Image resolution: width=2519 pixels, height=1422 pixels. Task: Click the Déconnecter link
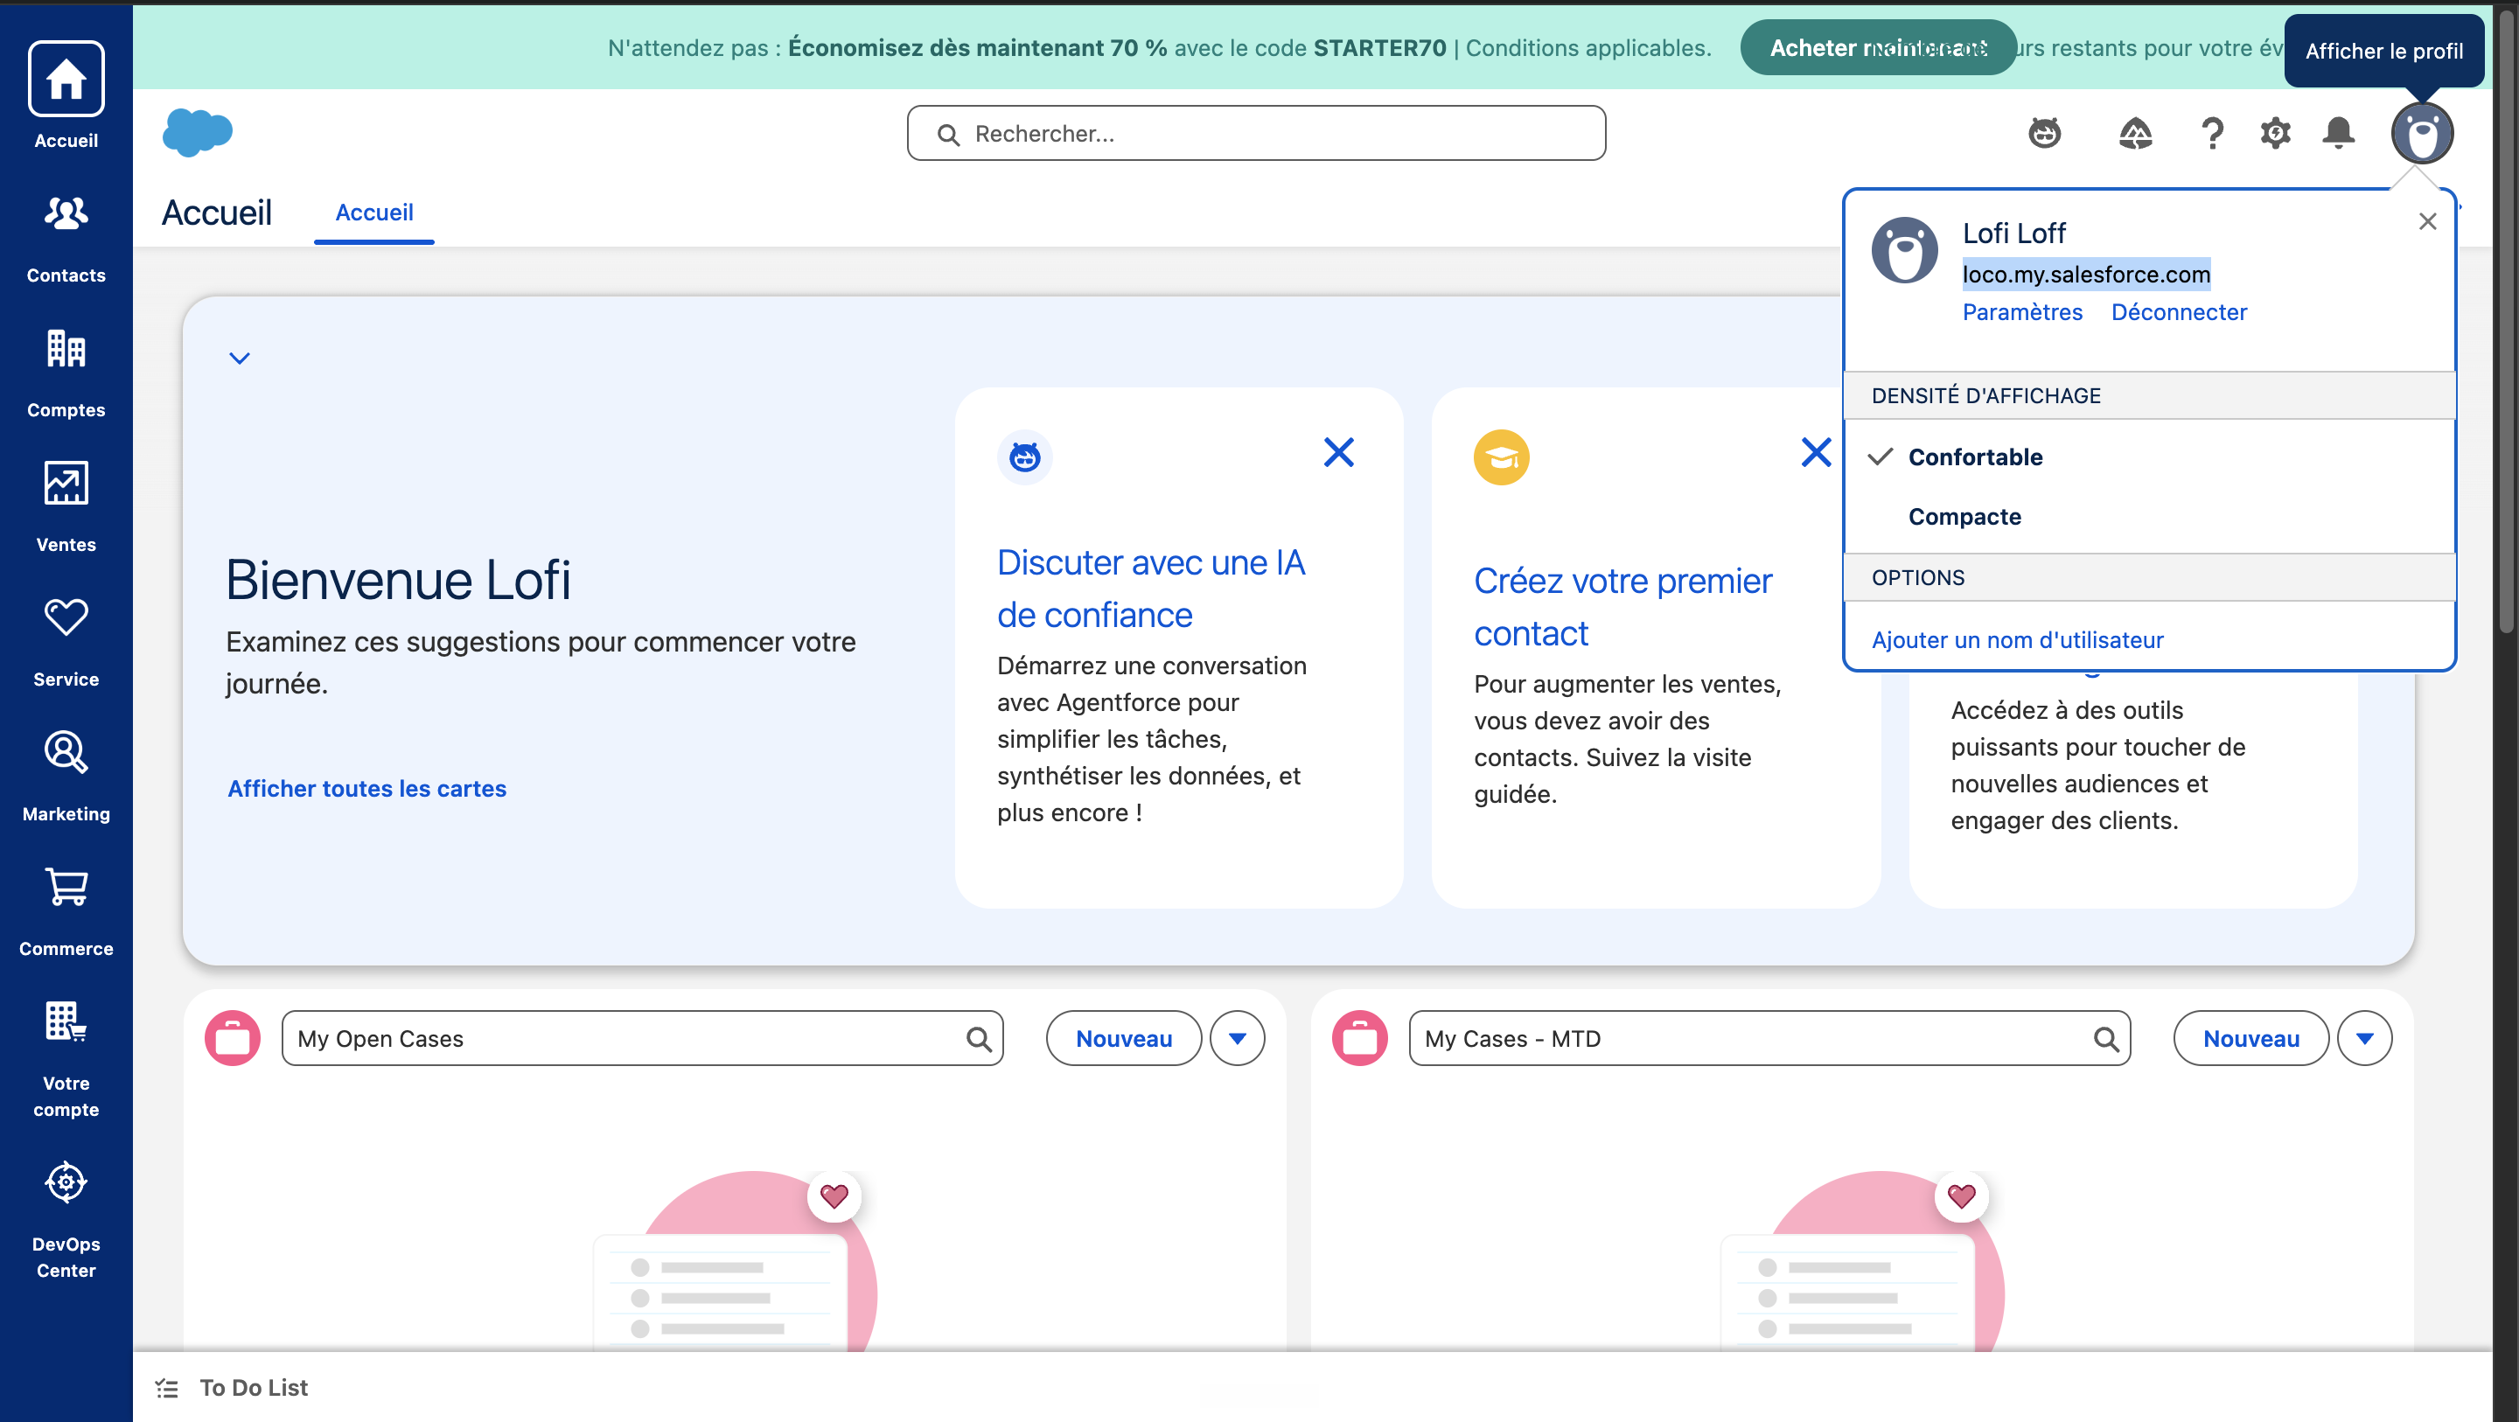point(2179,312)
